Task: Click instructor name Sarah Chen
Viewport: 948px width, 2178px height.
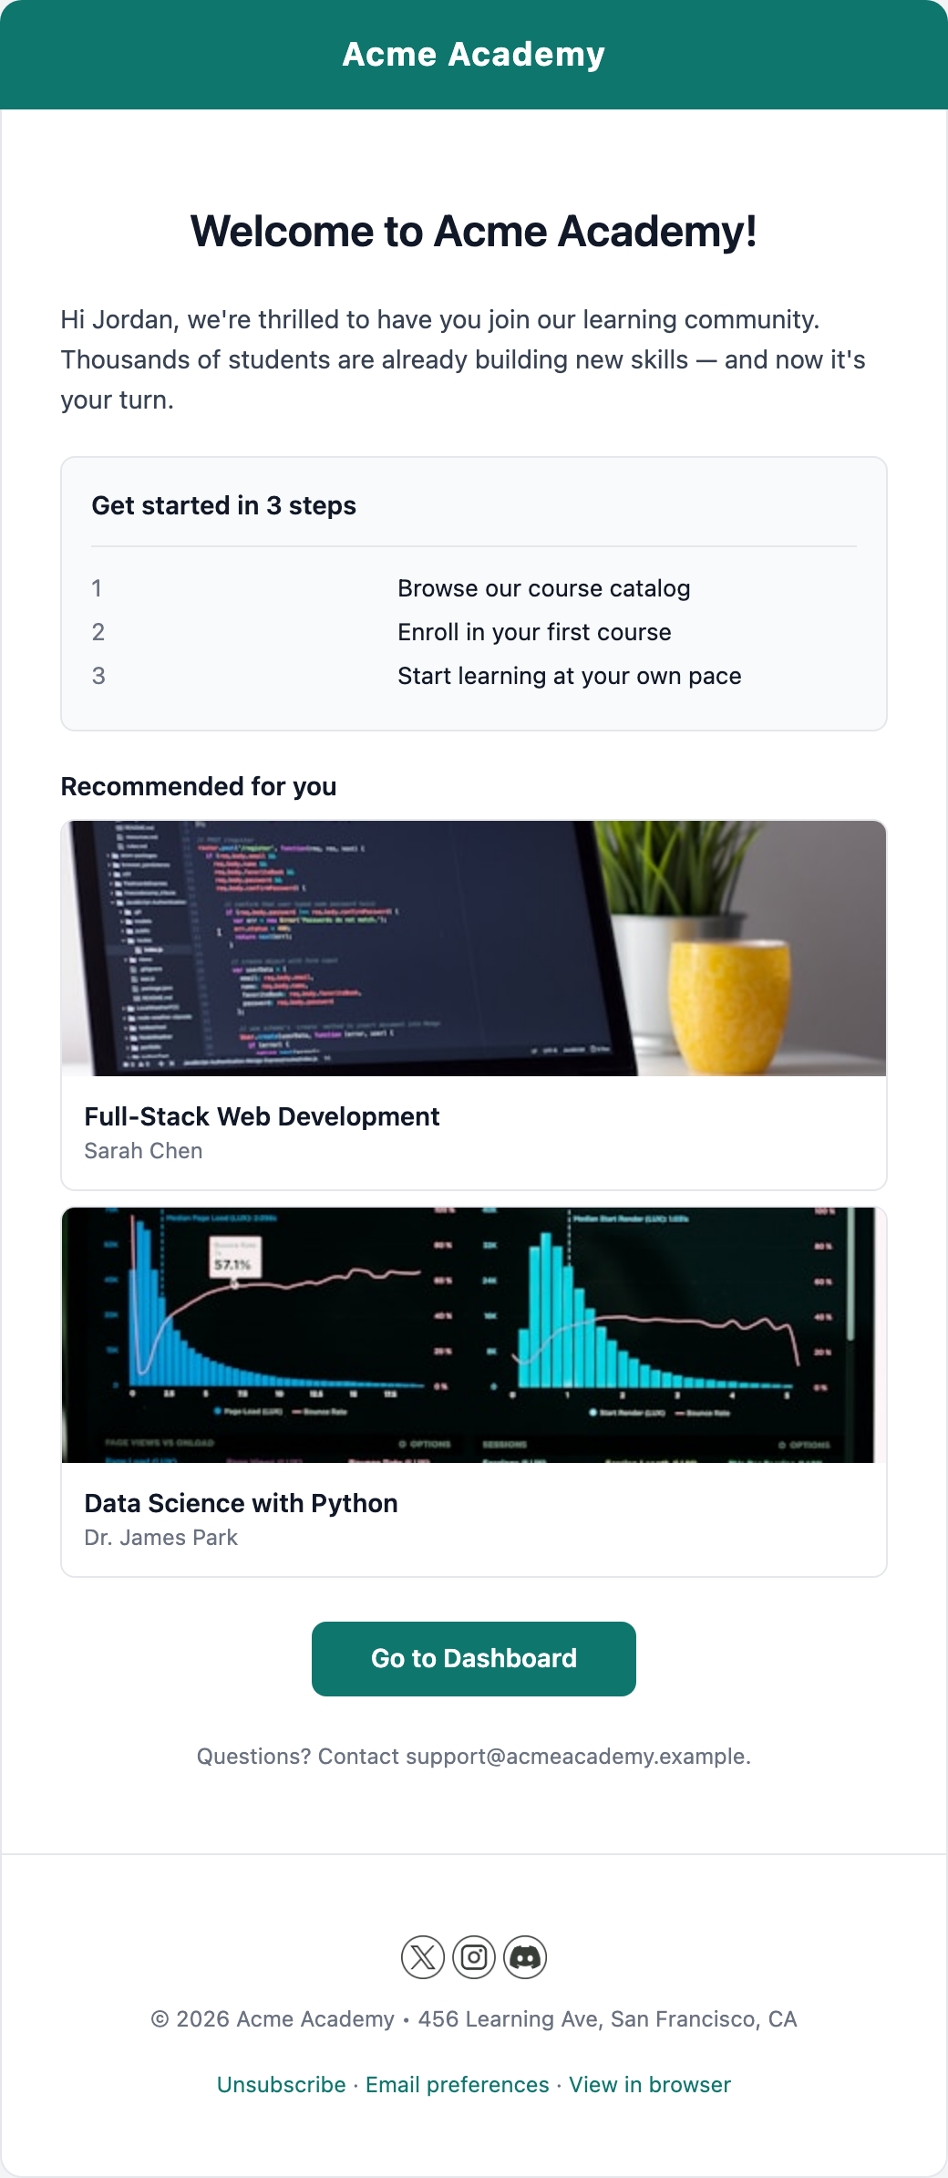Action: tap(144, 1151)
